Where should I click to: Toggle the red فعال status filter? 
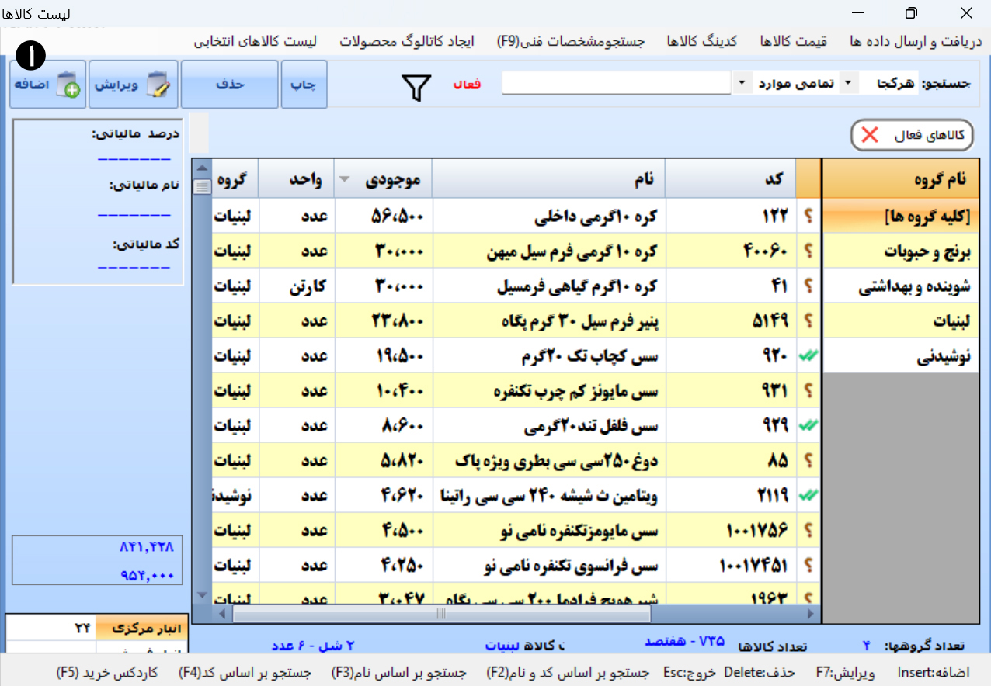467,84
